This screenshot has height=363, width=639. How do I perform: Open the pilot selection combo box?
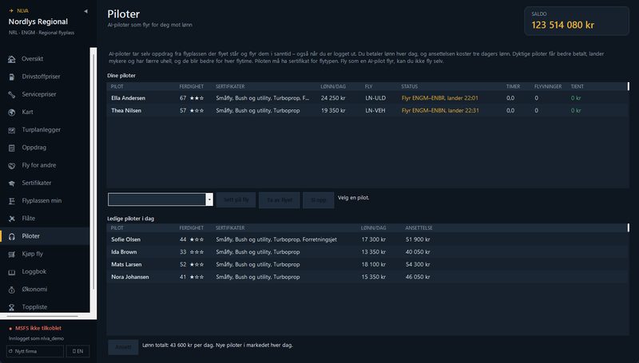pos(161,199)
